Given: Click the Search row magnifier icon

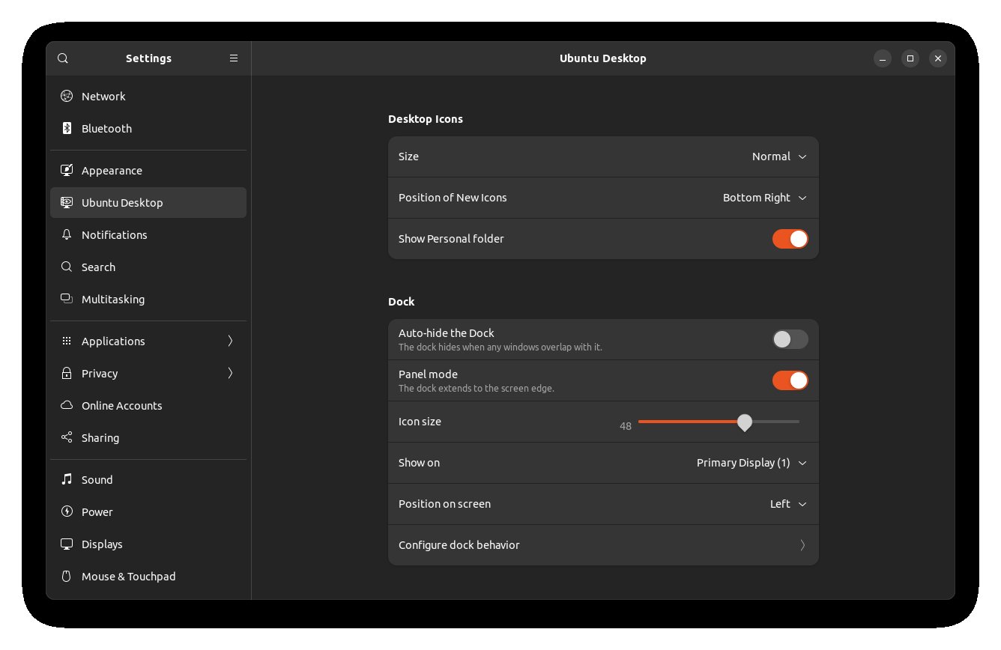Looking at the screenshot, I should point(67,267).
